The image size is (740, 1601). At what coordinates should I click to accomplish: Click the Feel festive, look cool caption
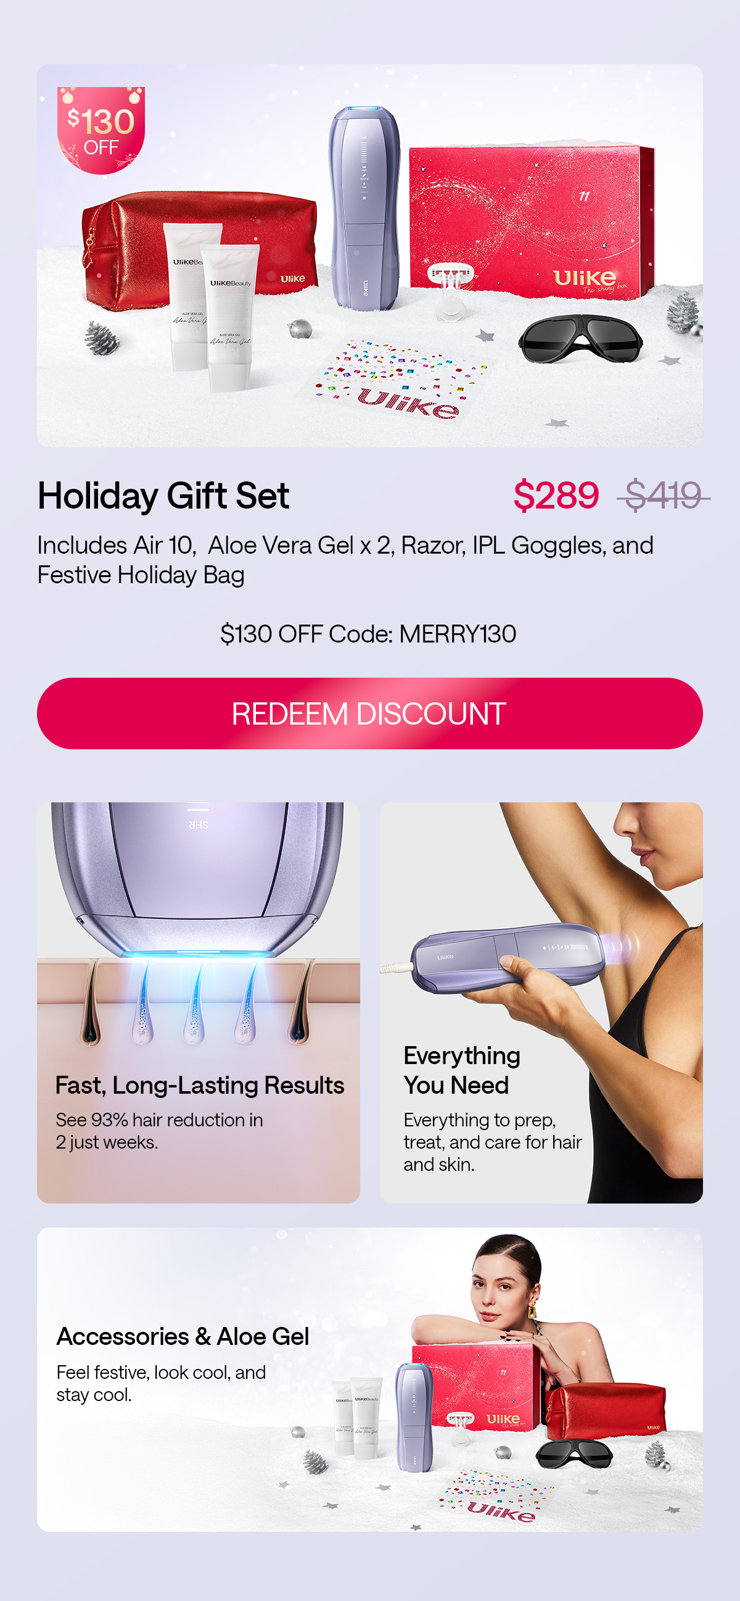click(162, 1383)
